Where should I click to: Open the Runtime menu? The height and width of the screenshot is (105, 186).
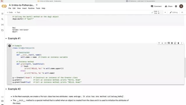point(31,8)
